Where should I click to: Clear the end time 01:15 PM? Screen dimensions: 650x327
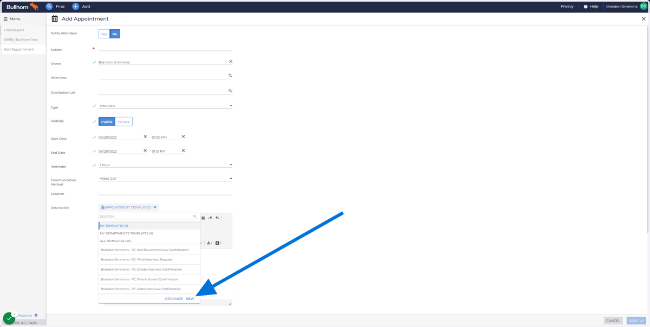click(183, 151)
